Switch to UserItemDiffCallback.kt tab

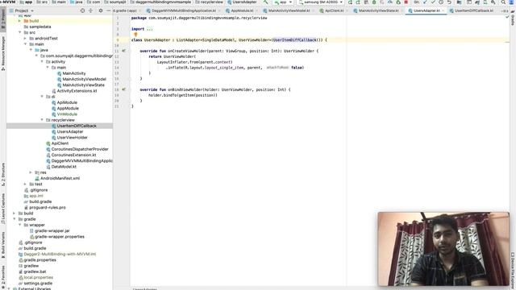[472, 10]
